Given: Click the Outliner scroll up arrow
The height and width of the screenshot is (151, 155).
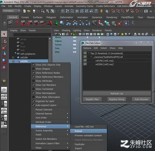Looking at the screenshot, I should pos(50,39).
